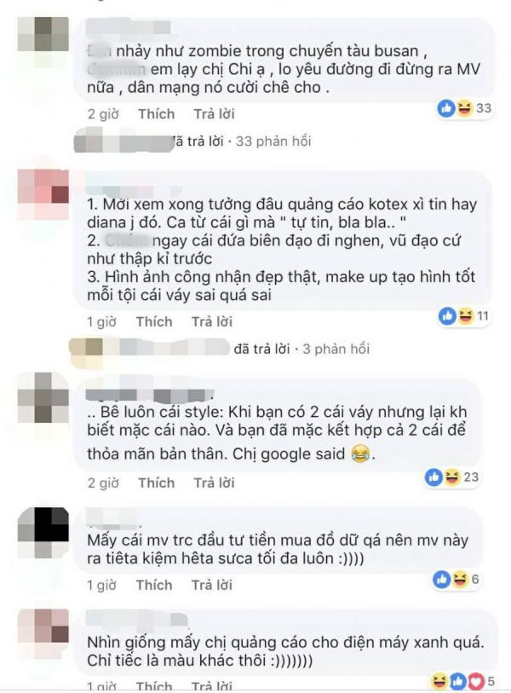The width and height of the screenshot is (511, 693).
Task: Open the '2 giờ' timestamp on zombie comment
Action: click(x=103, y=114)
